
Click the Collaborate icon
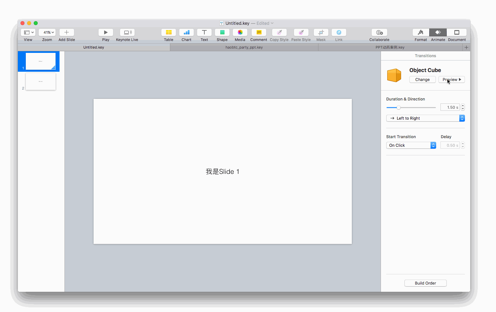click(x=379, y=32)
